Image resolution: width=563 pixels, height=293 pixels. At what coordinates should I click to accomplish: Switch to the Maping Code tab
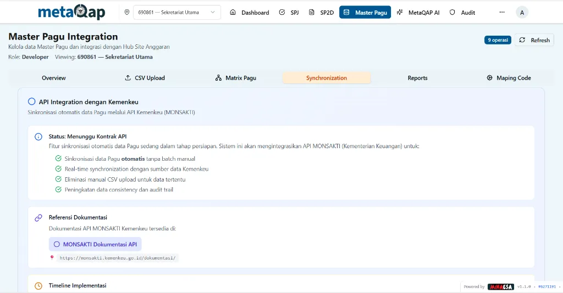coord(509,78)
